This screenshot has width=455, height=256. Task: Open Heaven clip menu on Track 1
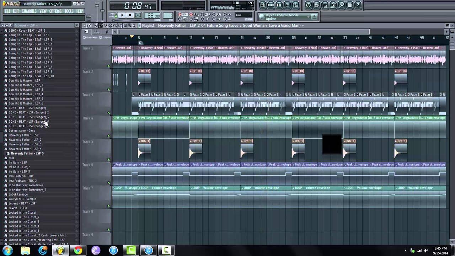tap(114, 48)
